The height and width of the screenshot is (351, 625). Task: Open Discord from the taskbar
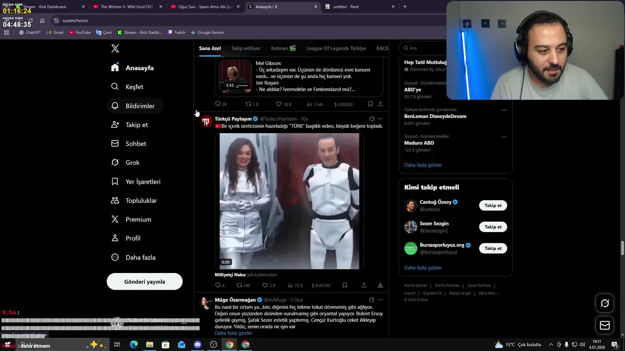(x=197, y=345)
